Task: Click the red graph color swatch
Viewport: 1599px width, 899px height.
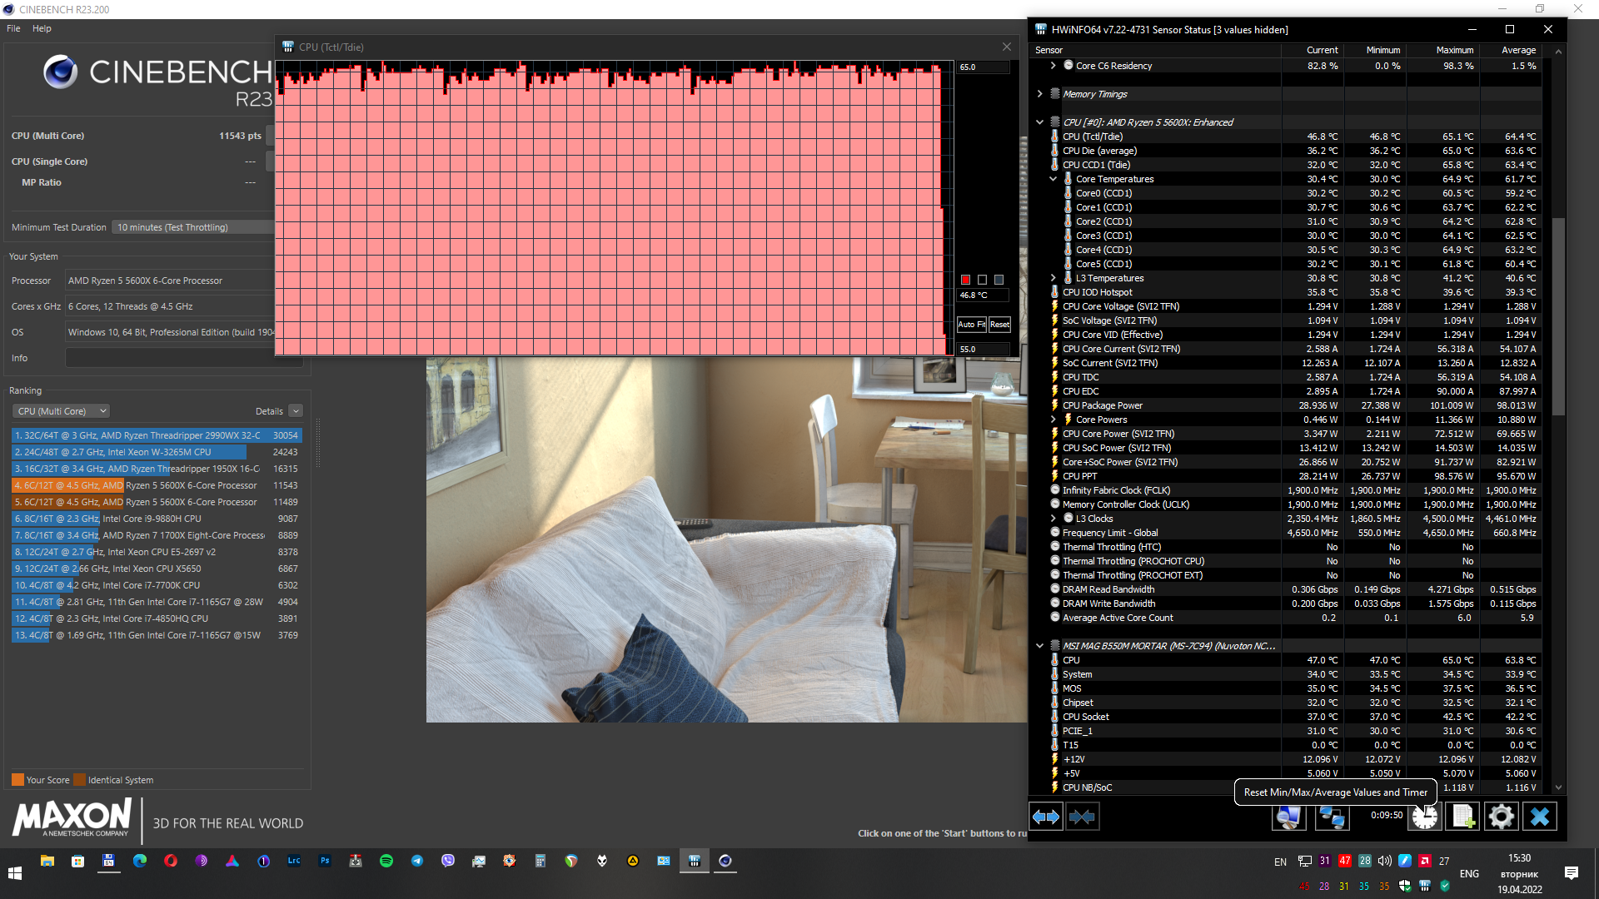Action: tap(966, 280)
